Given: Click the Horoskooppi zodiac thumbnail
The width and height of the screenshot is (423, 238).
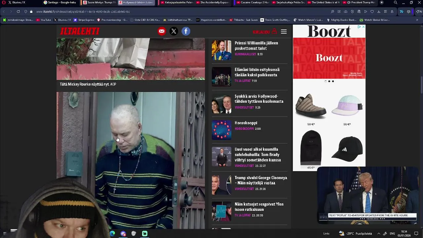Looking at the screenshot, I should click(x=221, y=130).
